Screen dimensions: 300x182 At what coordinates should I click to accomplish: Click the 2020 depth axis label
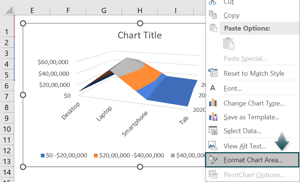coord(199,110)
